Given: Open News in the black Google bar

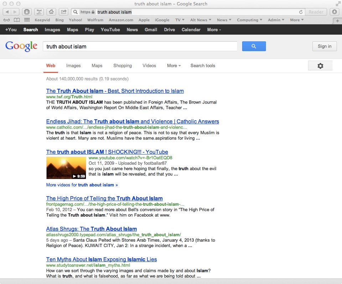Looking at the screenshot, I should (x=132, y=30).
